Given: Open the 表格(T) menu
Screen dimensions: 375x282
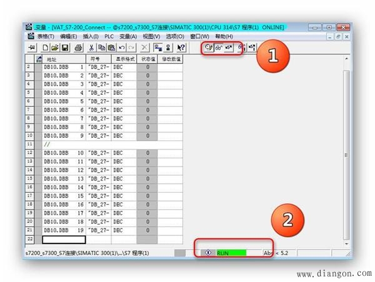Looking at the screenshot, I should pyautogui.click(x=46, y=37).
